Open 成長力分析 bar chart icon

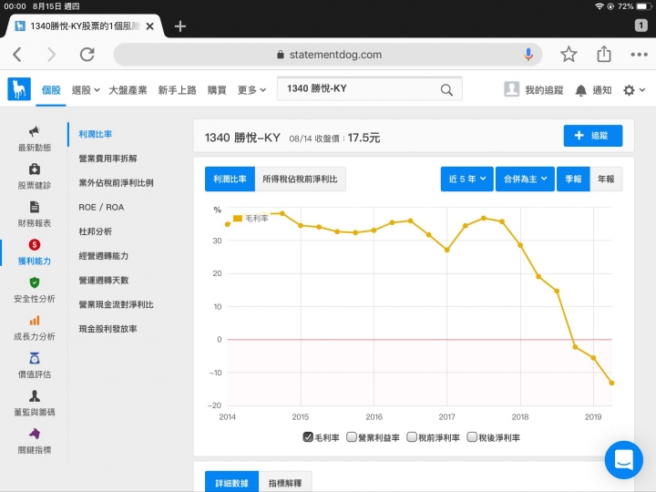point(35,321)
